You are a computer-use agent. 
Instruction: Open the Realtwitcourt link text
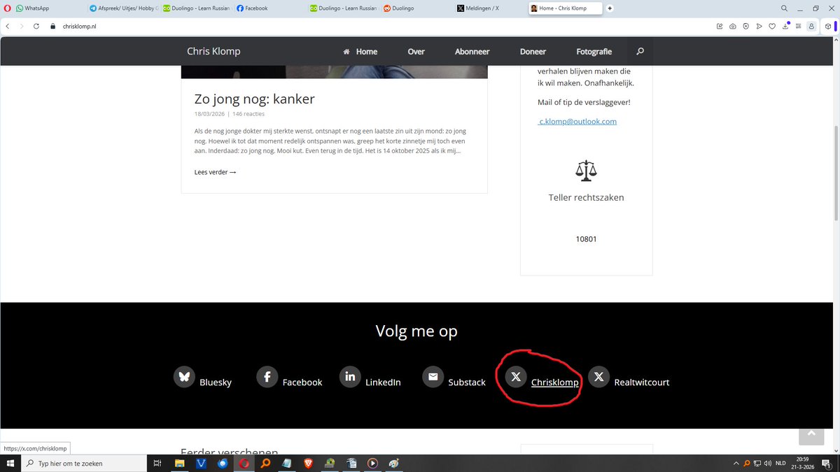coord(642,382)
